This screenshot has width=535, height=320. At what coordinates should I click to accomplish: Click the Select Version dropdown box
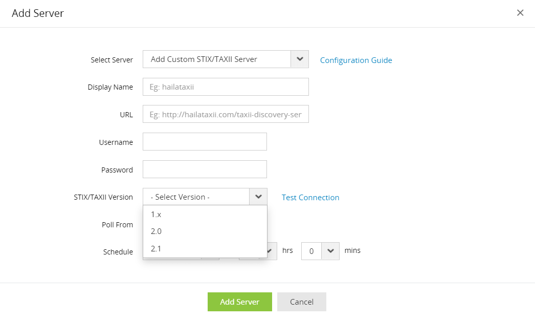196,197
